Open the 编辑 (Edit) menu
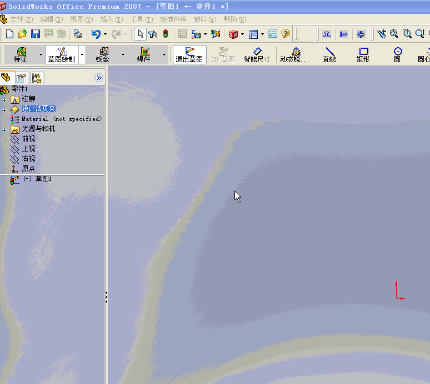The image size is (430, 384). coord(52,19)
